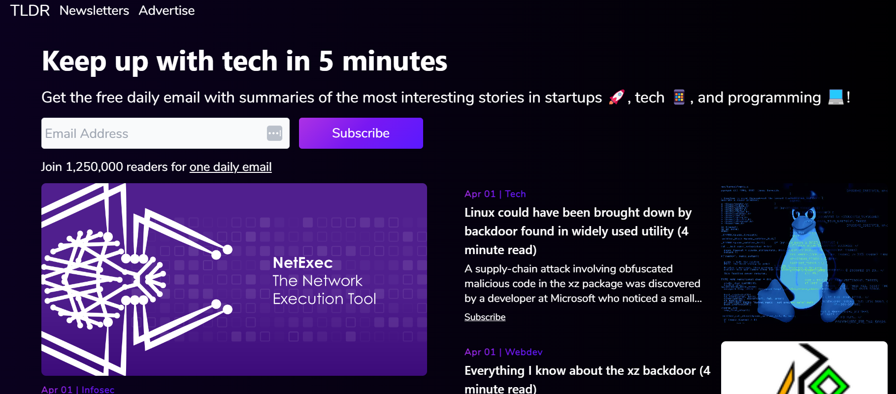Open the Newsletters menu item
The image size is (896, 394).
coord(94,10)
